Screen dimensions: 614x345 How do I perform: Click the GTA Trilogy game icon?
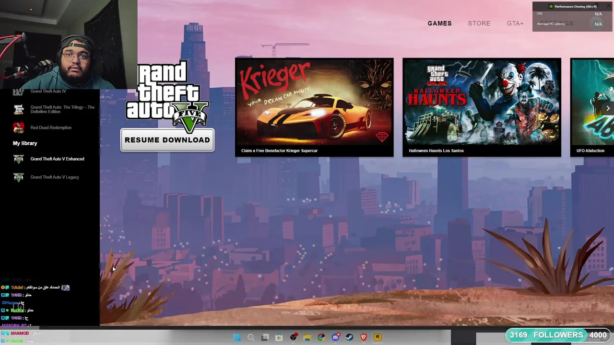tap(18, 109)
